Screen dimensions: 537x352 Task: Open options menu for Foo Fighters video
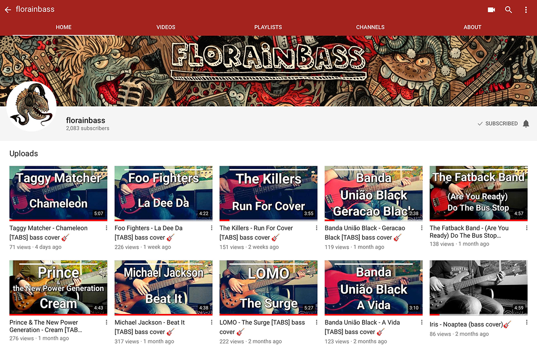coord(212,228)
